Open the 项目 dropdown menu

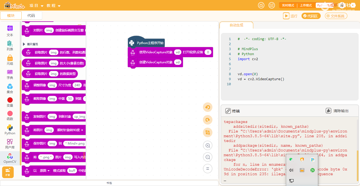click(36, 6)
